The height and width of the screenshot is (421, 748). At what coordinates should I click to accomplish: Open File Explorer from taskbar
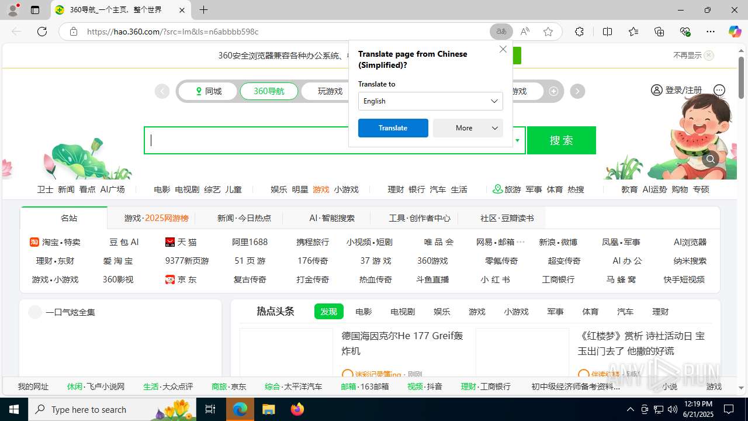268,409
